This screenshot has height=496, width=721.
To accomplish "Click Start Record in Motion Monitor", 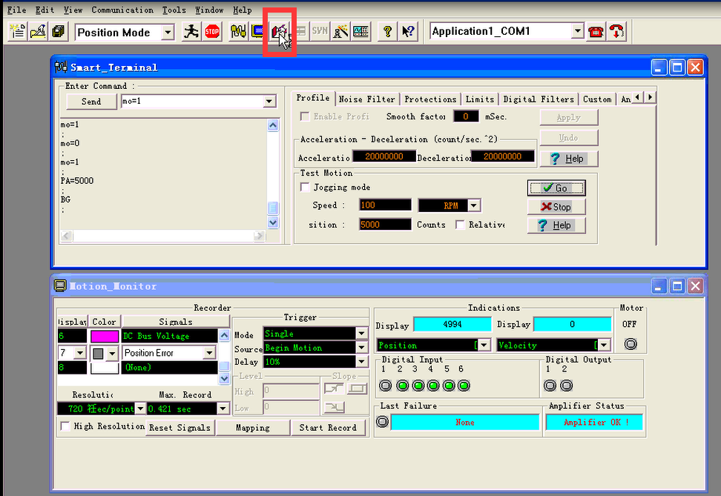I will [x=329, y=427].
